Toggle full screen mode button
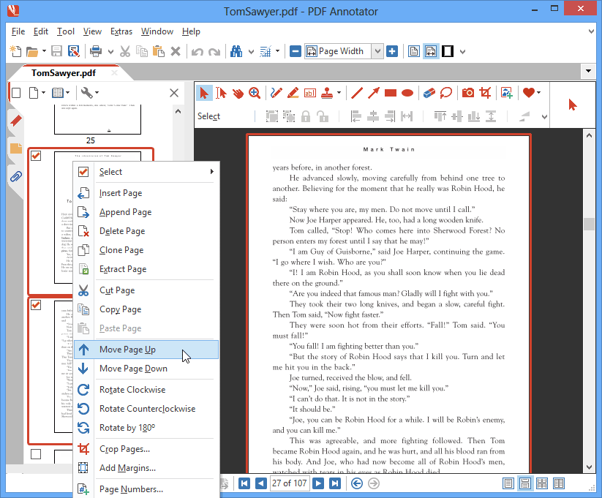The height and width of the screenshot is (498, 602). 448,51
